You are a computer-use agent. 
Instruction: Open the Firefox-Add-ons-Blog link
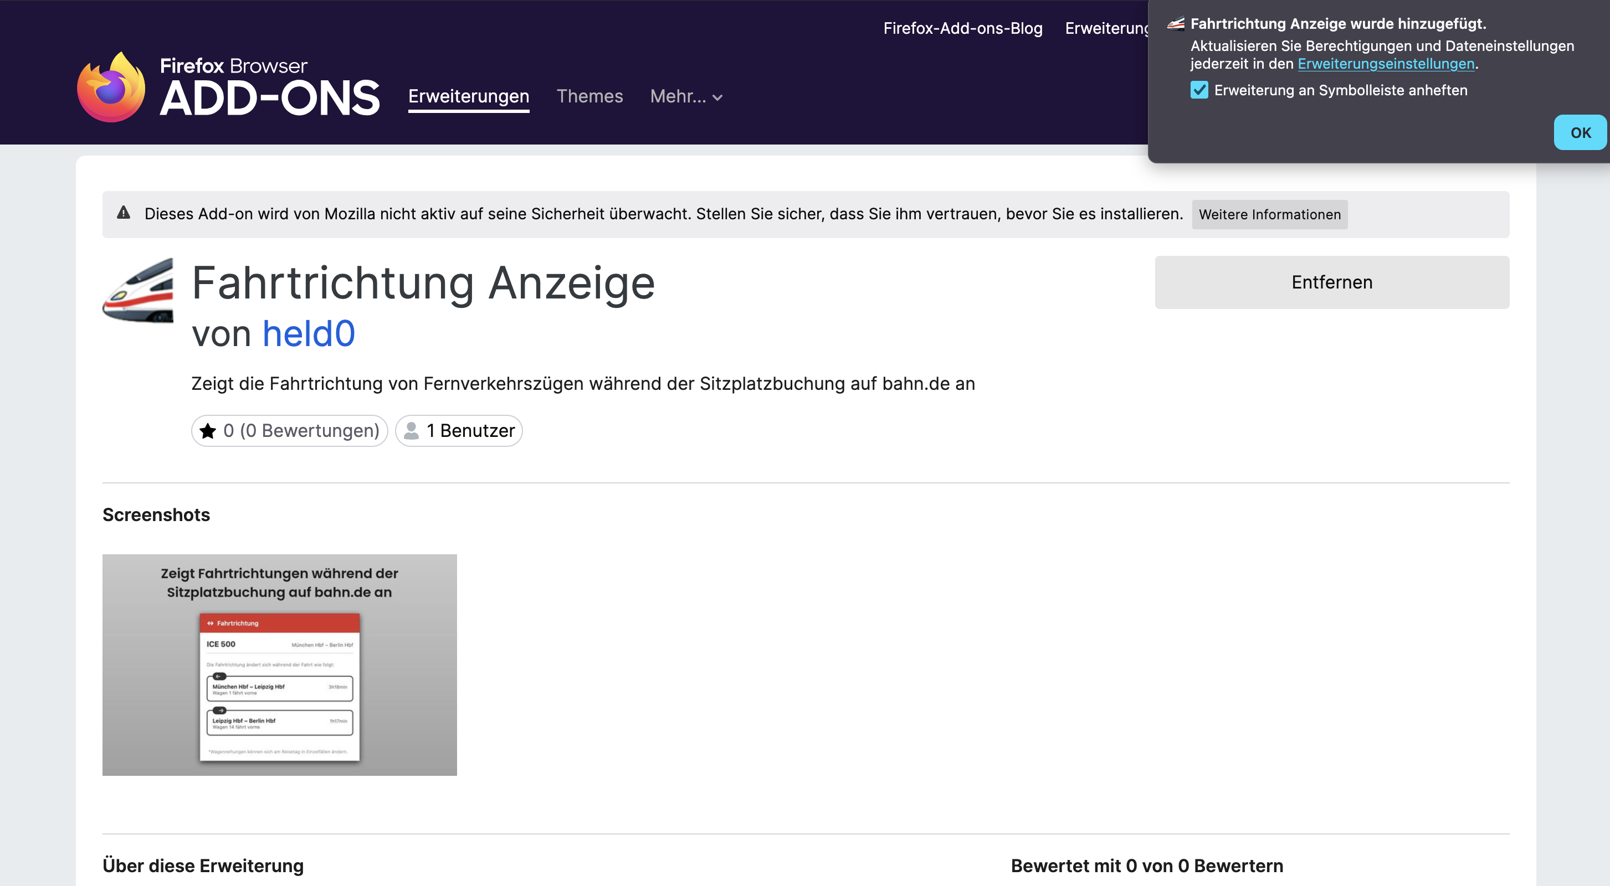coord(962,28)
